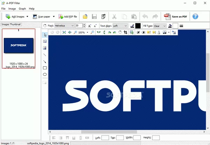This screenshot has height=145, width=210.
Task: Select the Line drawing tool
Action: [45, 55]
